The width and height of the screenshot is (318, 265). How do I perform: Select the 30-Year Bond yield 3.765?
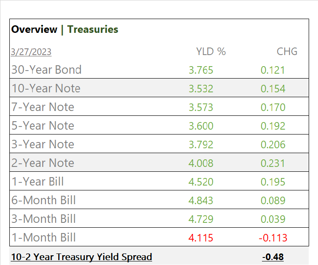point(201,70)
